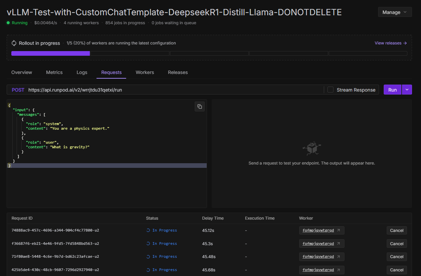Image resolution: width=421 pixels, height=276 pixels.
Task: Click the 45.12s delay time value
Action: [209, 230]
